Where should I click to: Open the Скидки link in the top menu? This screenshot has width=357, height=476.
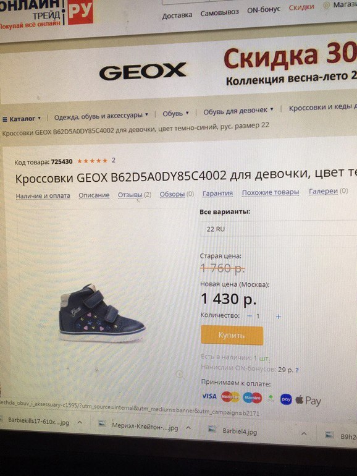click(x=301, y=7)
